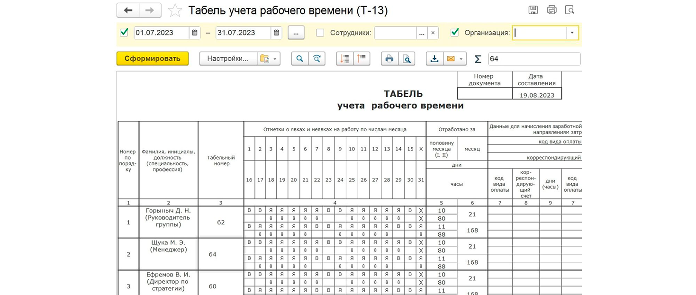Click the Табельный номер column header

[221, 161]
